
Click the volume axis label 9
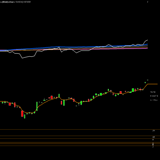(x=153, y=140)
